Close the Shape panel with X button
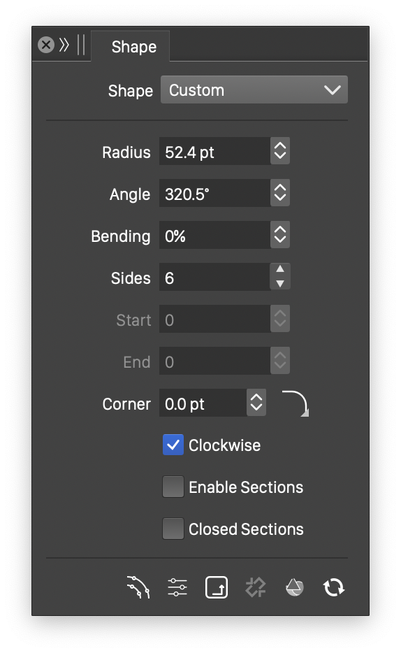 (x=46, y=45)
